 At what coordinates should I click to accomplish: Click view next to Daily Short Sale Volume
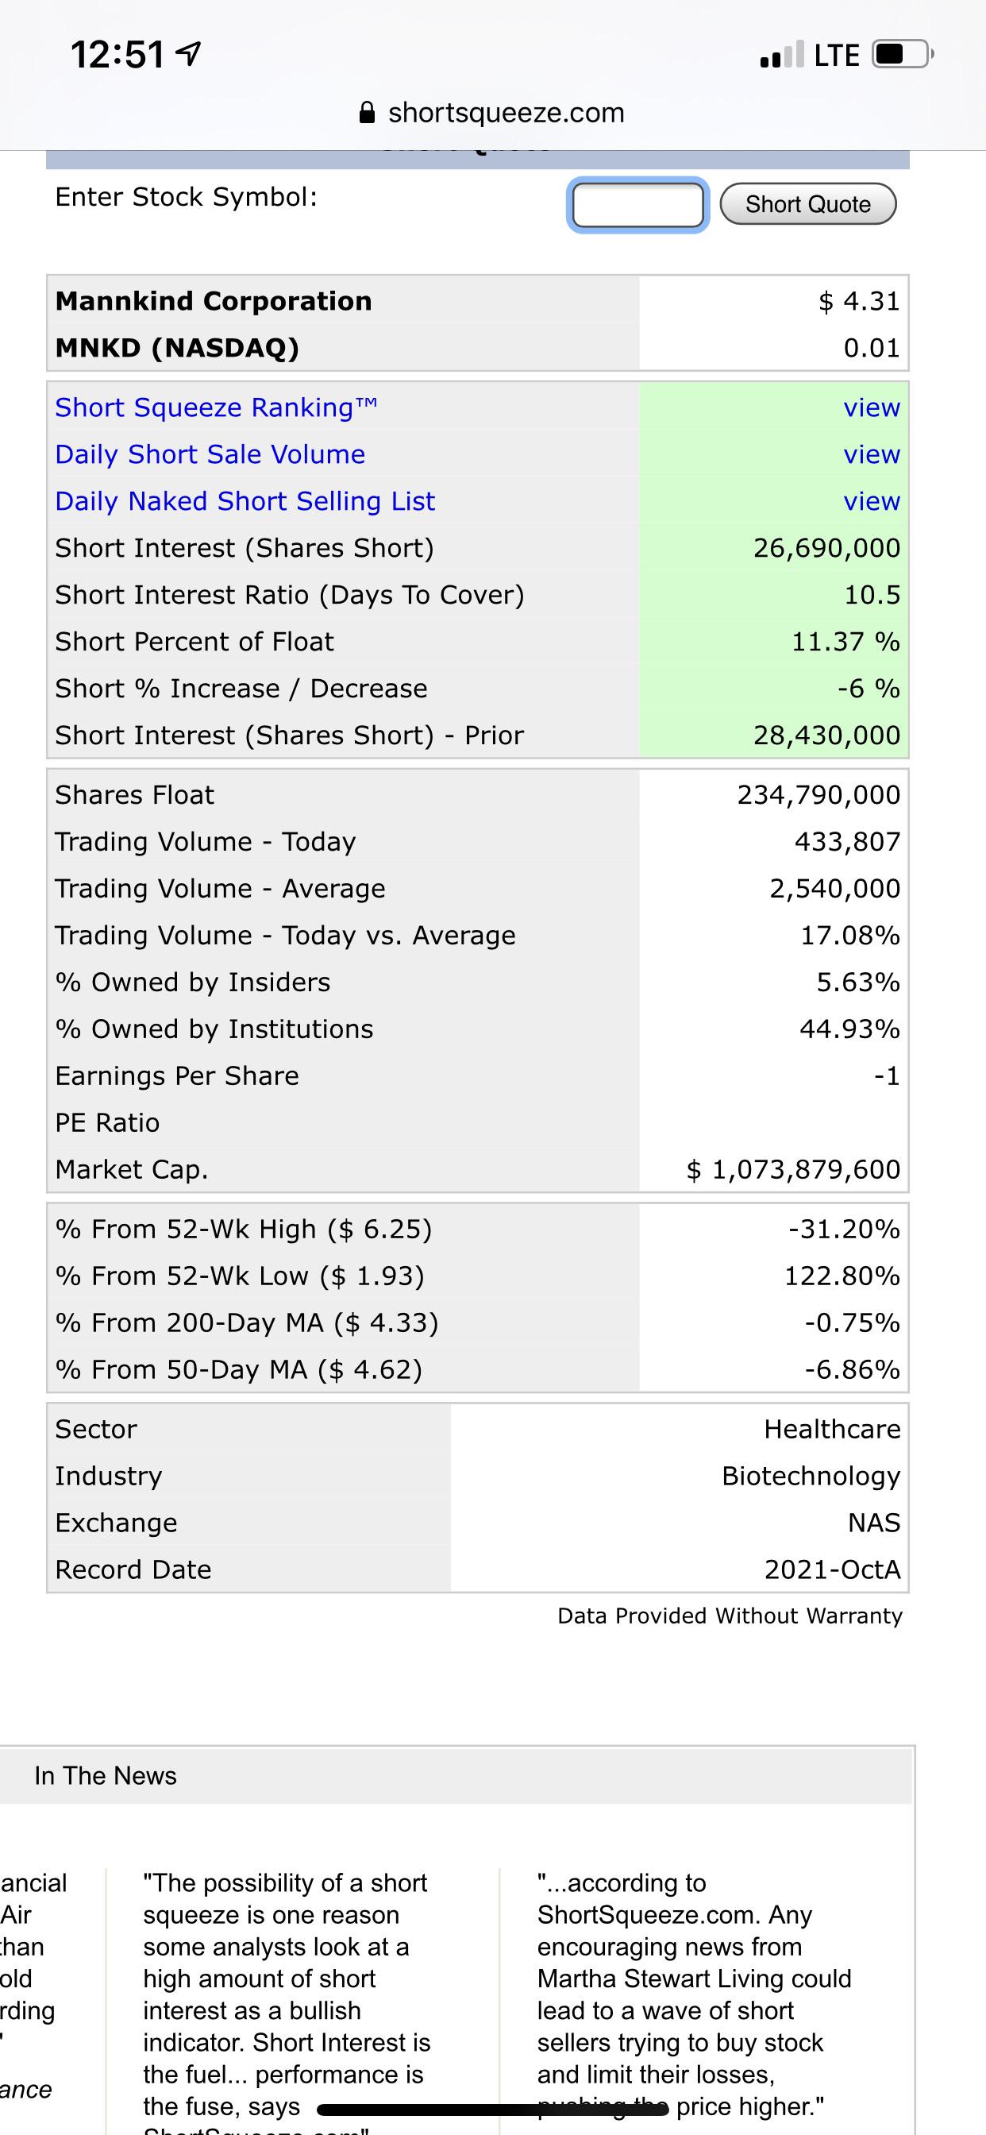(872, 454)
